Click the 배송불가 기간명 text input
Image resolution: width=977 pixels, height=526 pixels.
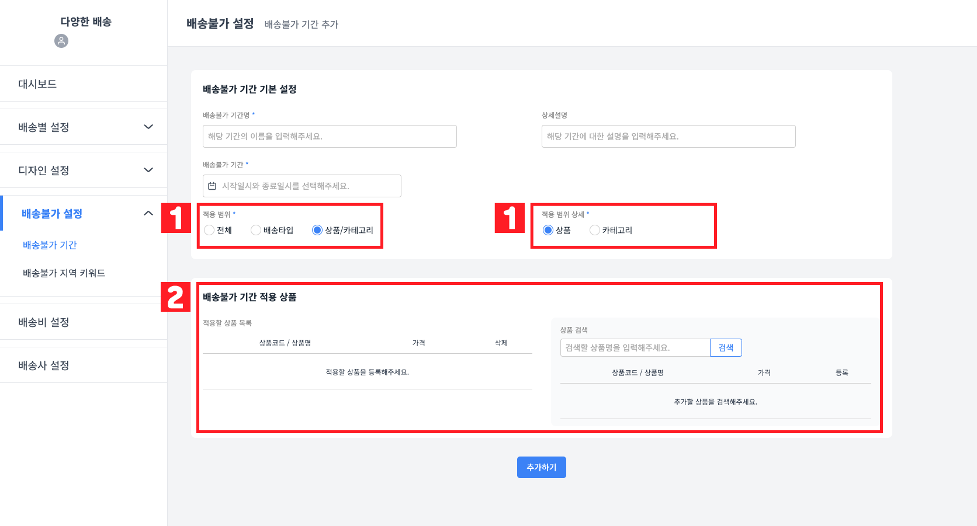pos(329,136)
